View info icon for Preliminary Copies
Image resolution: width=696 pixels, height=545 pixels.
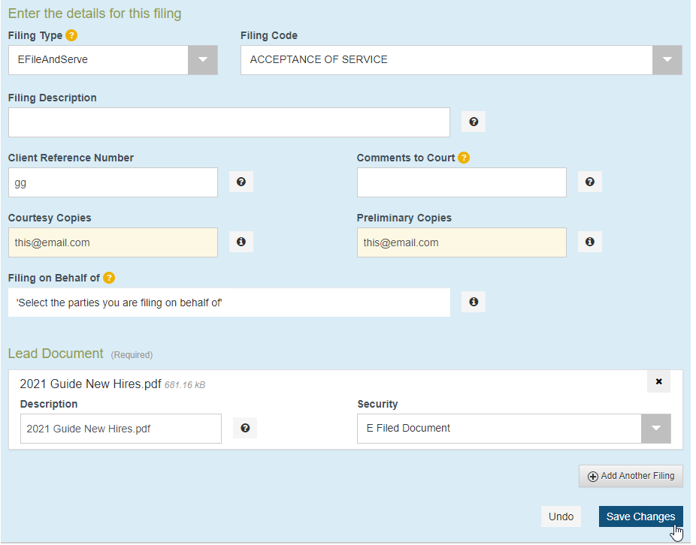(589, 241)
